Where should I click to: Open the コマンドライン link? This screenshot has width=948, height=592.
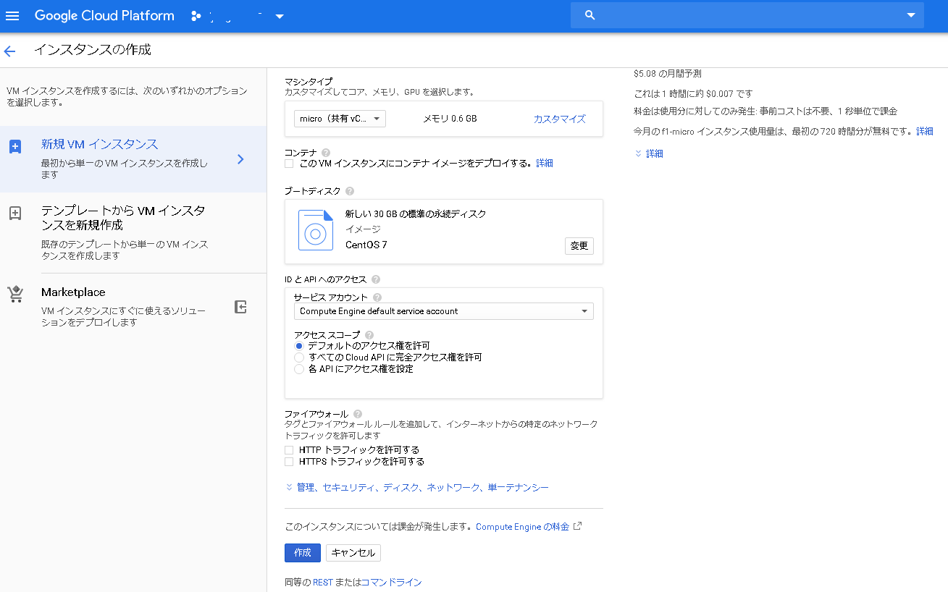coord(391,583)
